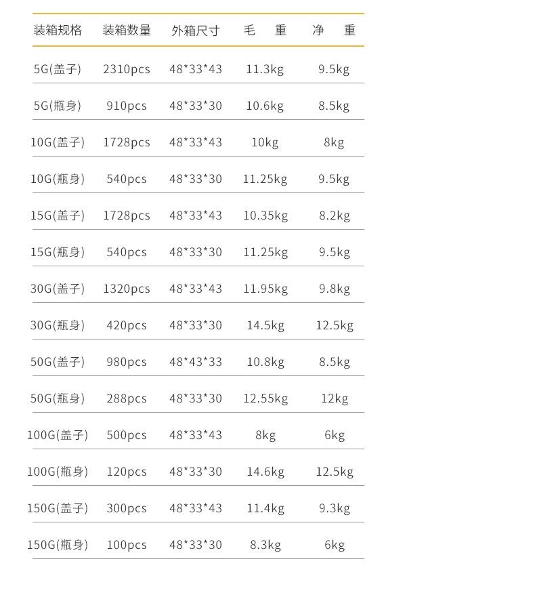Click the 48*43*33 carton size cell
Viewport: 535px width, 597px height.
196,362
